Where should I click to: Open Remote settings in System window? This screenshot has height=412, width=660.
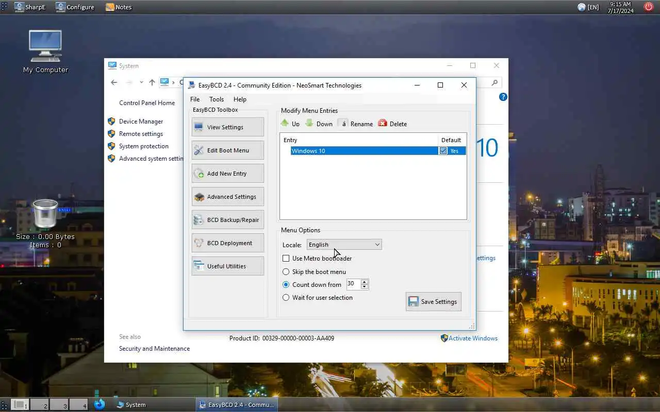(x=141, y=134)
